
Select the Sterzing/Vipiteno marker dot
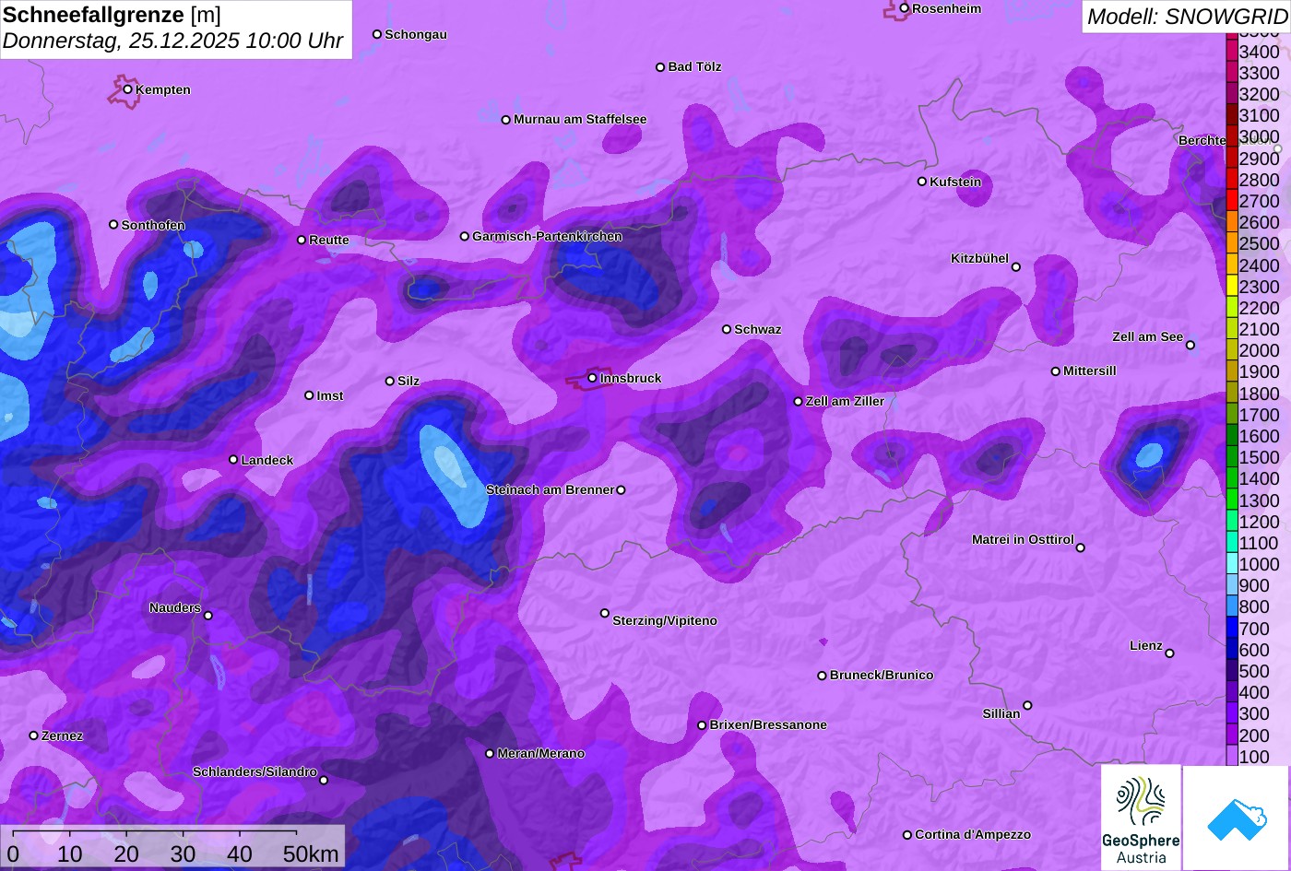(x=605, y=613)
